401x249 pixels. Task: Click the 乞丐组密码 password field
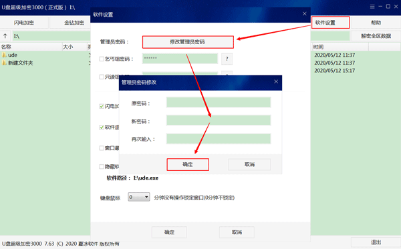point(180,59)
